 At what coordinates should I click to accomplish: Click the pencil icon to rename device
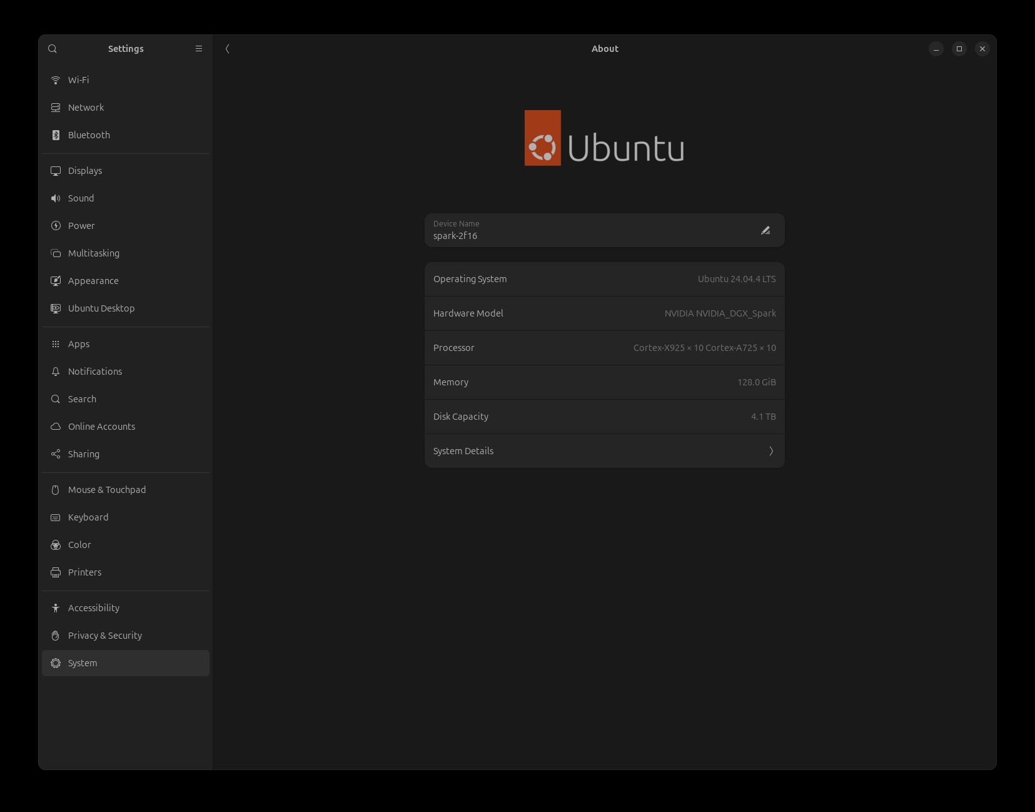pyautogui.click(x=765, y=230)
